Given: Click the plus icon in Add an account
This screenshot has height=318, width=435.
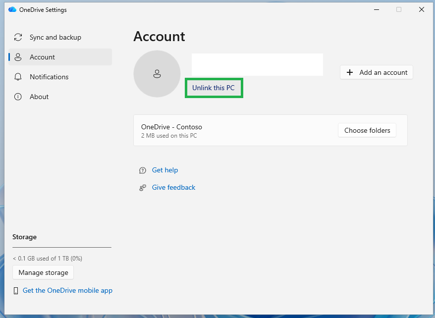Looking at the screenshot, I should [350, 72].
